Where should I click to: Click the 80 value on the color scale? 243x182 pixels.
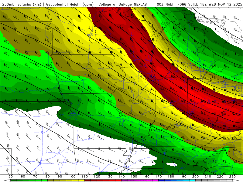(x=47, y=177)
